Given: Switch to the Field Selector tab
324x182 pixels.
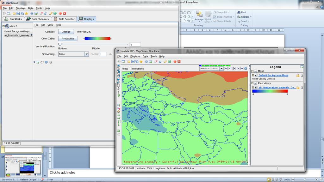Looking at the screenshot, I should point(64,19).
